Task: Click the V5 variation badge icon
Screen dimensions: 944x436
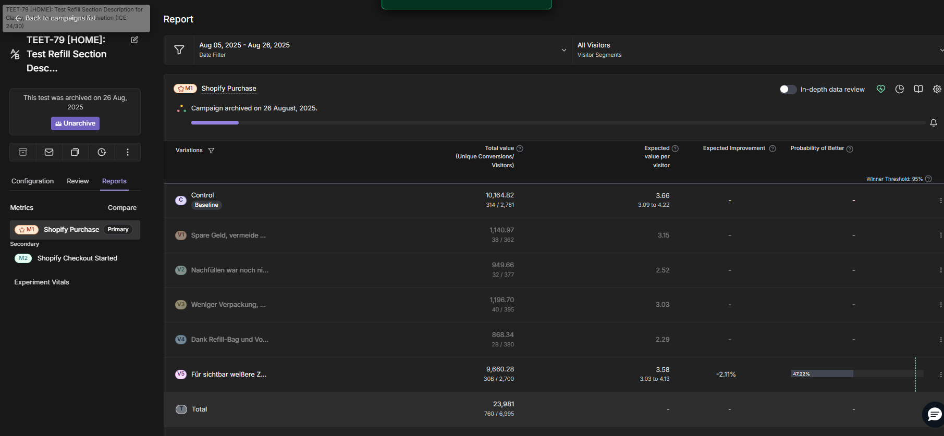Action: (x=181, y=374)
